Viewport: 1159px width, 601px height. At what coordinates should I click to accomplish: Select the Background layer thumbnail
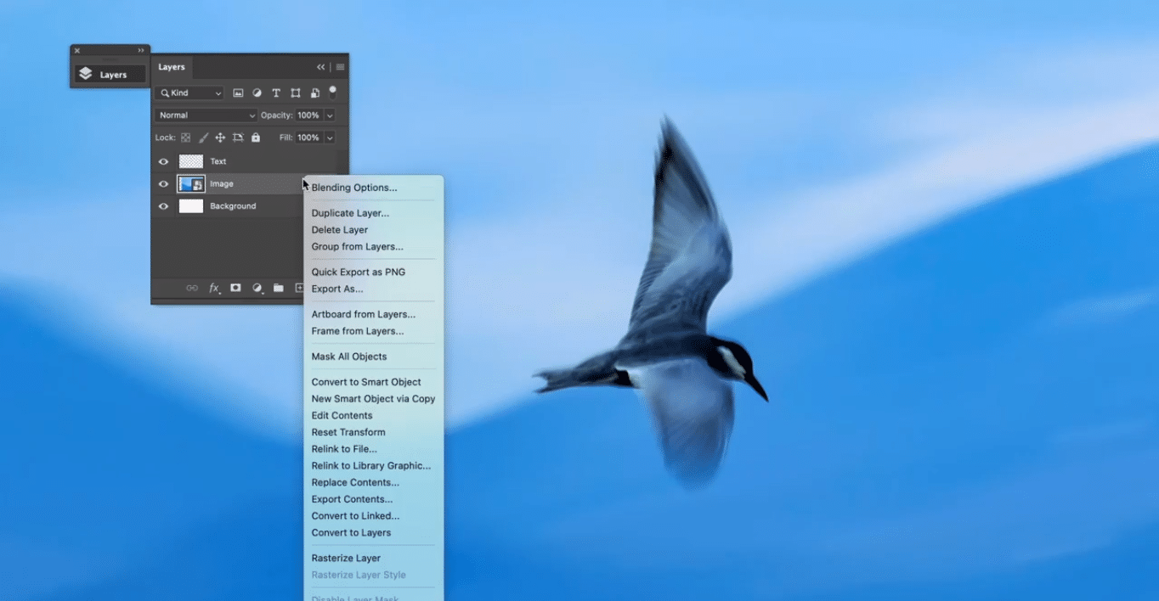(191, 206)
